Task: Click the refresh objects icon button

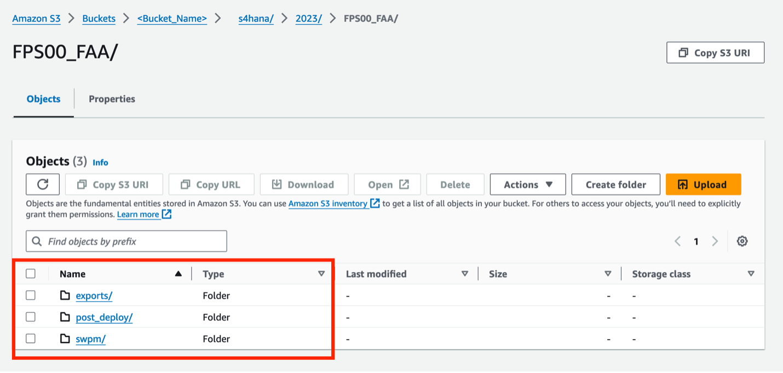Action: click(x=43, y=185)
